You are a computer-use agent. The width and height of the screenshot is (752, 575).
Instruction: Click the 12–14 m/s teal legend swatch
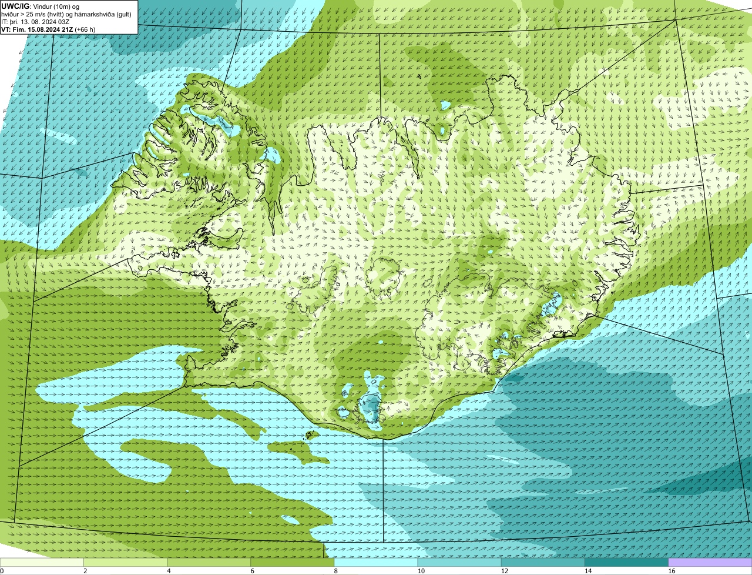tap(543, 562)
